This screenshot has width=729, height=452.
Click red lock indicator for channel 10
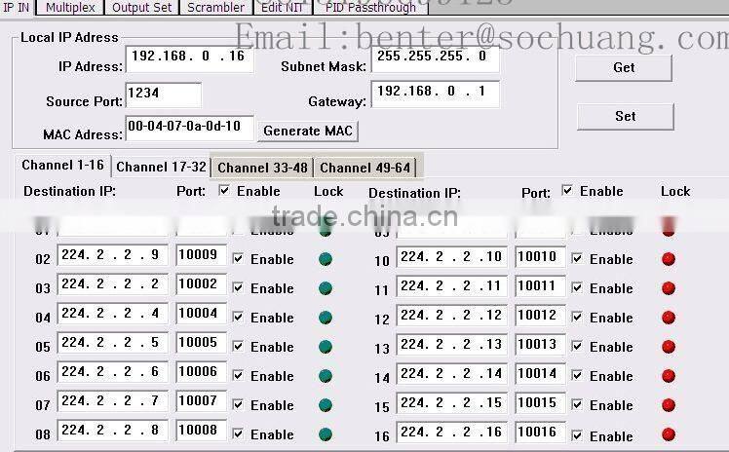[x=669, y=259]
